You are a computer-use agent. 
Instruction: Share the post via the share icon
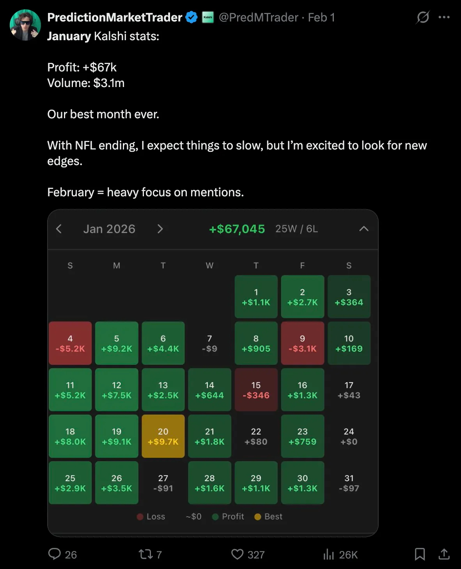click(x=445, y=554)
